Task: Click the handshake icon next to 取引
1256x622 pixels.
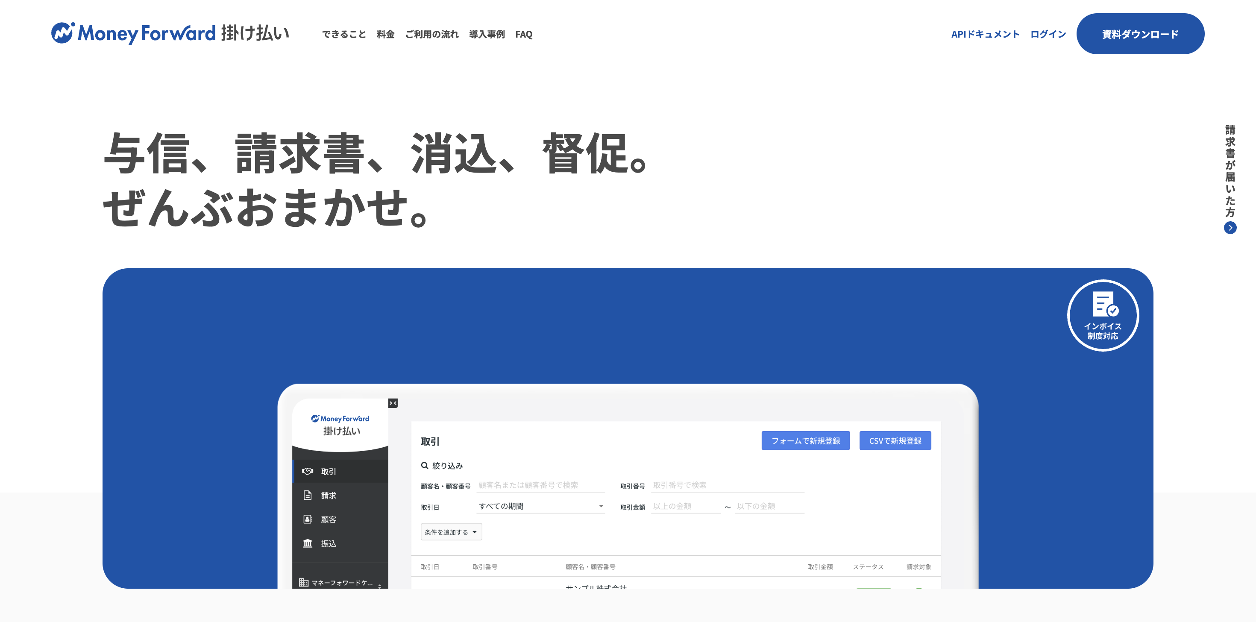Action: (307, 471)
